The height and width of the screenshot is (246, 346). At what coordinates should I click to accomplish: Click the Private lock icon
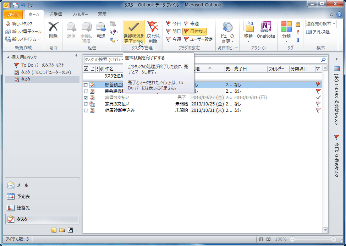click(x=298, y=24)
